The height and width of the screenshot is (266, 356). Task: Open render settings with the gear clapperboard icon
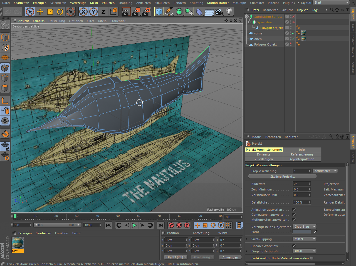tap(146, 12)
